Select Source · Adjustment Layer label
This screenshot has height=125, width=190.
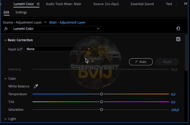pos(22,22)
